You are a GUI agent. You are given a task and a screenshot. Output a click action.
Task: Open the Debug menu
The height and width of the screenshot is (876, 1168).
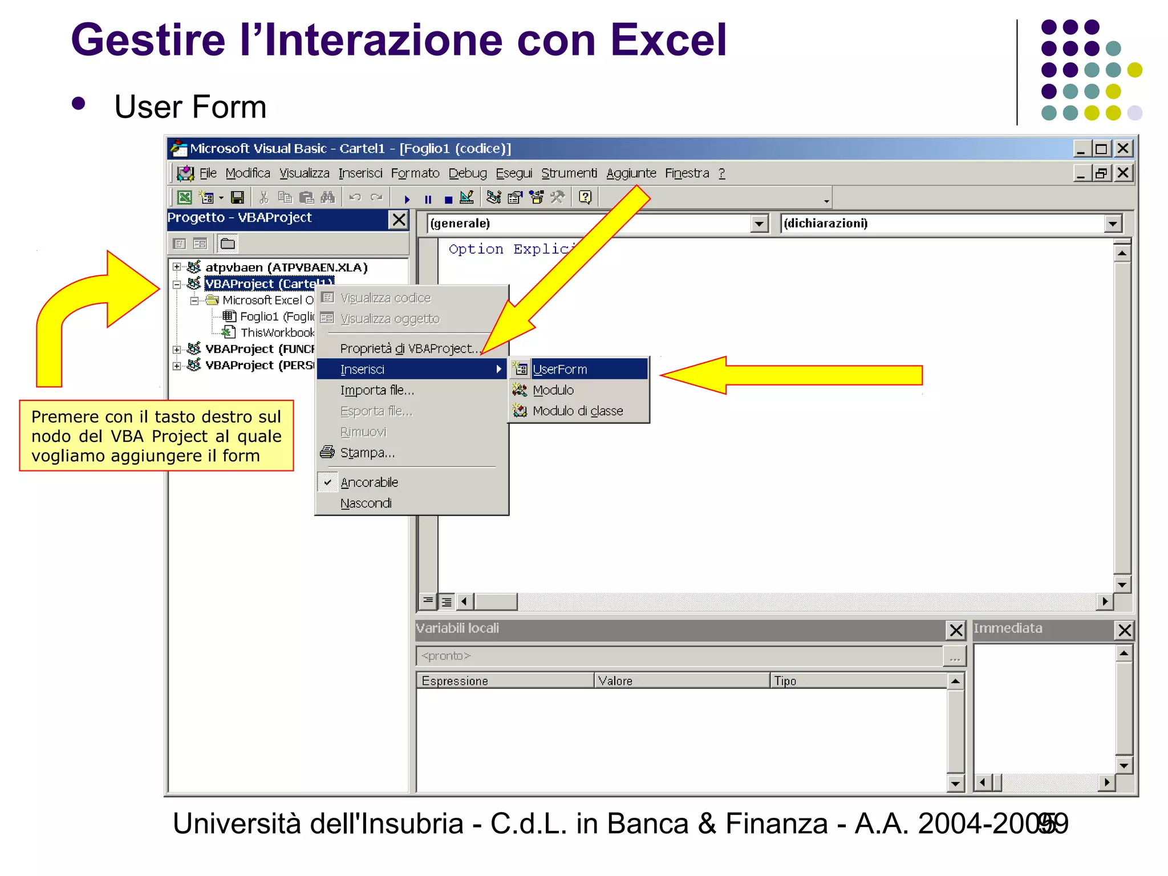tap(468, 173)
